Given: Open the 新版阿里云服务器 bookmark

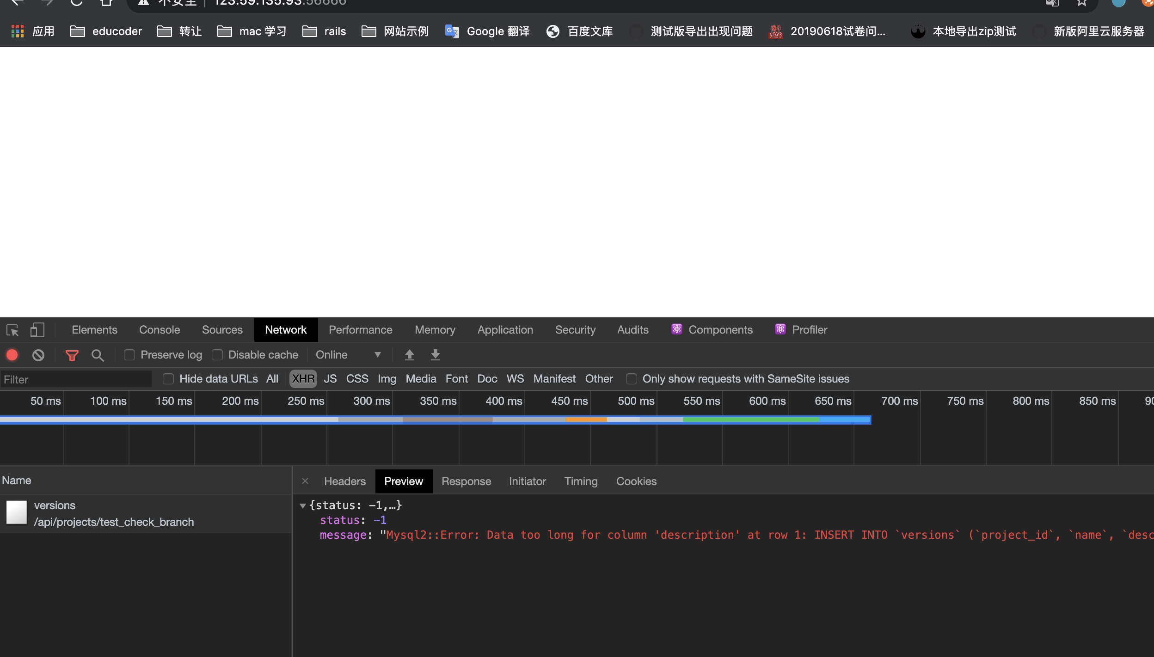Looking at the screenshot, I should tap(1089, 31).
